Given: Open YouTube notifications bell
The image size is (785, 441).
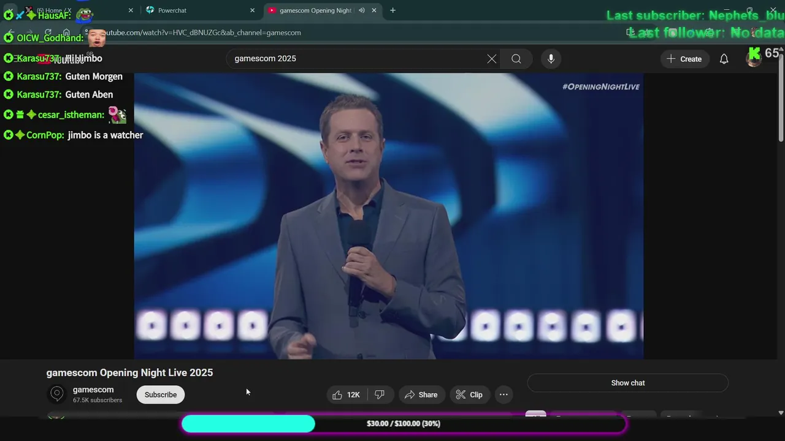Looking at the screenshot, I should [724, 59].
